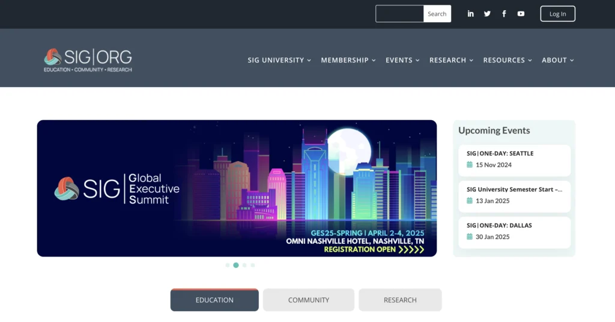This screenshot has height=322, width=615.
Task: Click the Search button
Action: coord(437,14)
